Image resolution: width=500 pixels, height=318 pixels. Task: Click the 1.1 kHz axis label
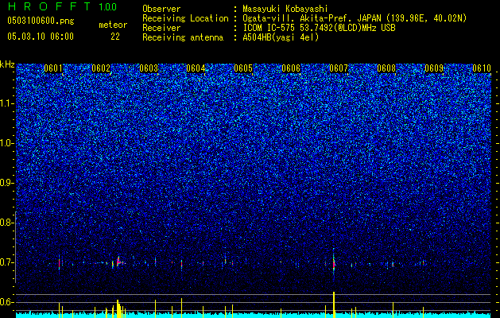[7, 103]
